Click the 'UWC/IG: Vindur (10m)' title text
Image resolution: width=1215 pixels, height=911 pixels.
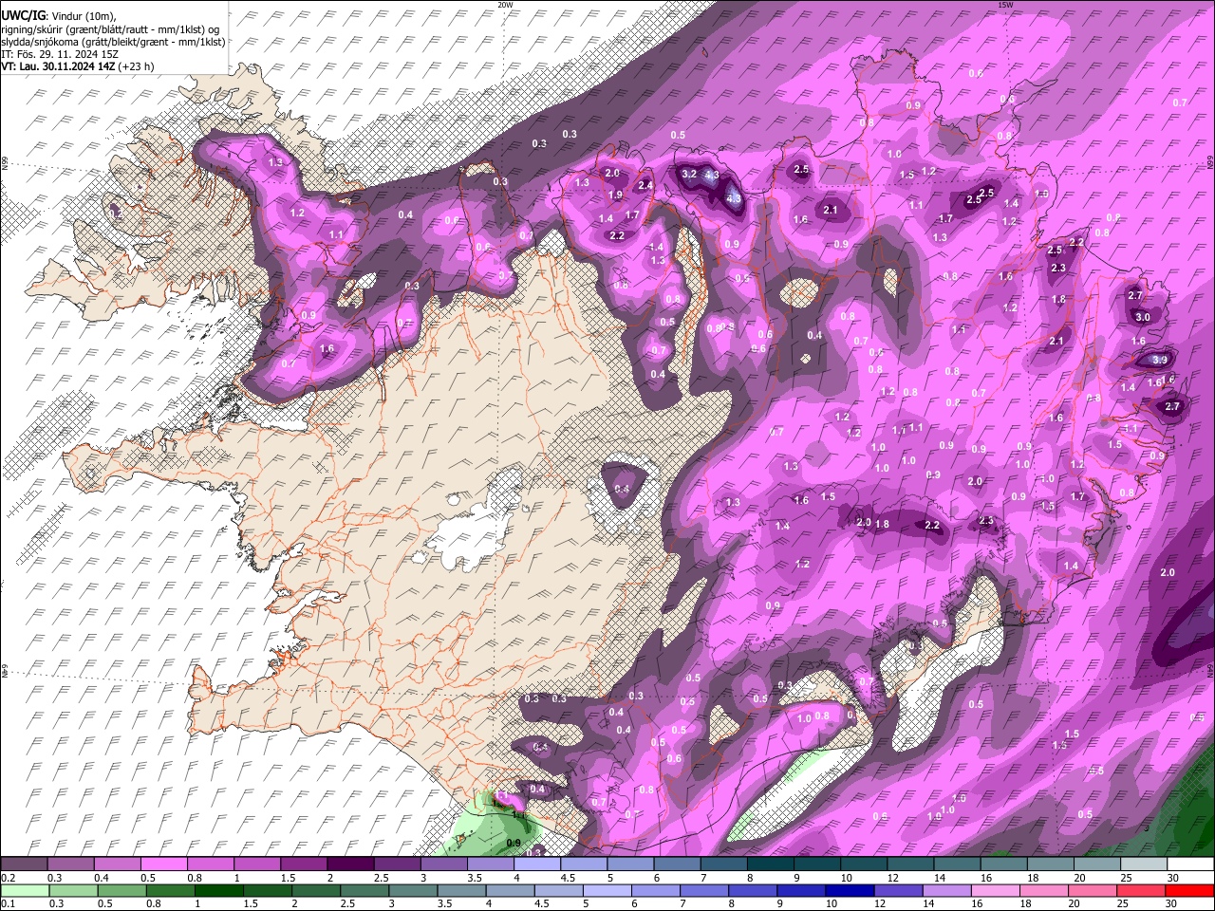tap(59, 15)
